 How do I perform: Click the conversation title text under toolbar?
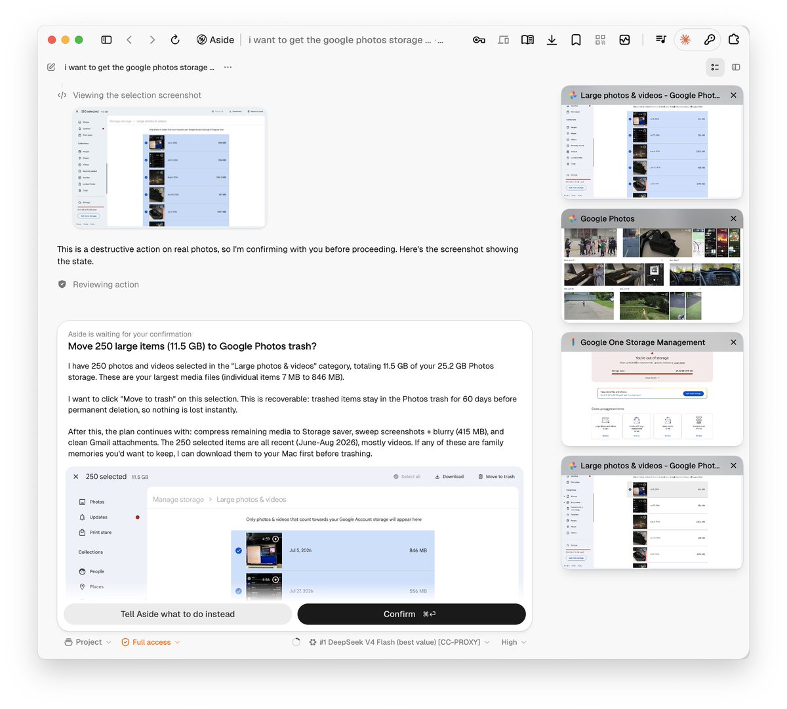(139, 67)
